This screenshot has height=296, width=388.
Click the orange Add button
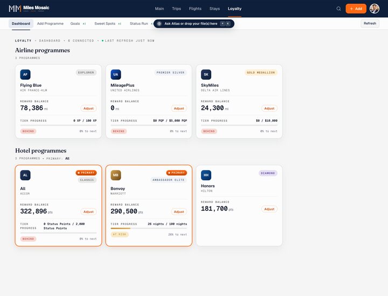coord(356,9)
